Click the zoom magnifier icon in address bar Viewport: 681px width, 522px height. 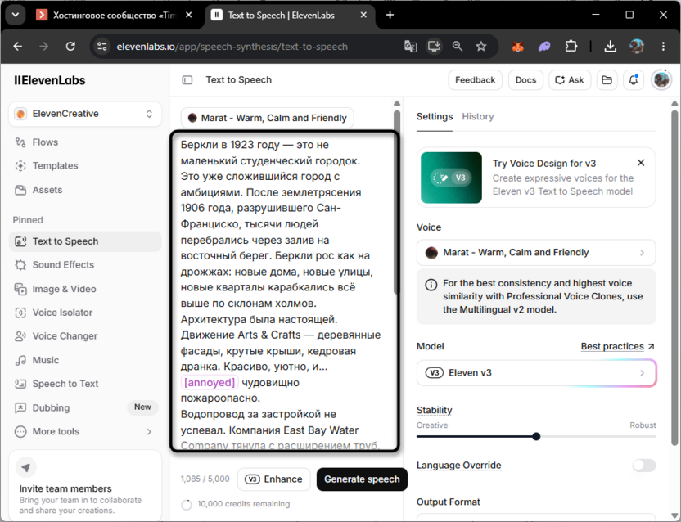[x=458, y=46]
